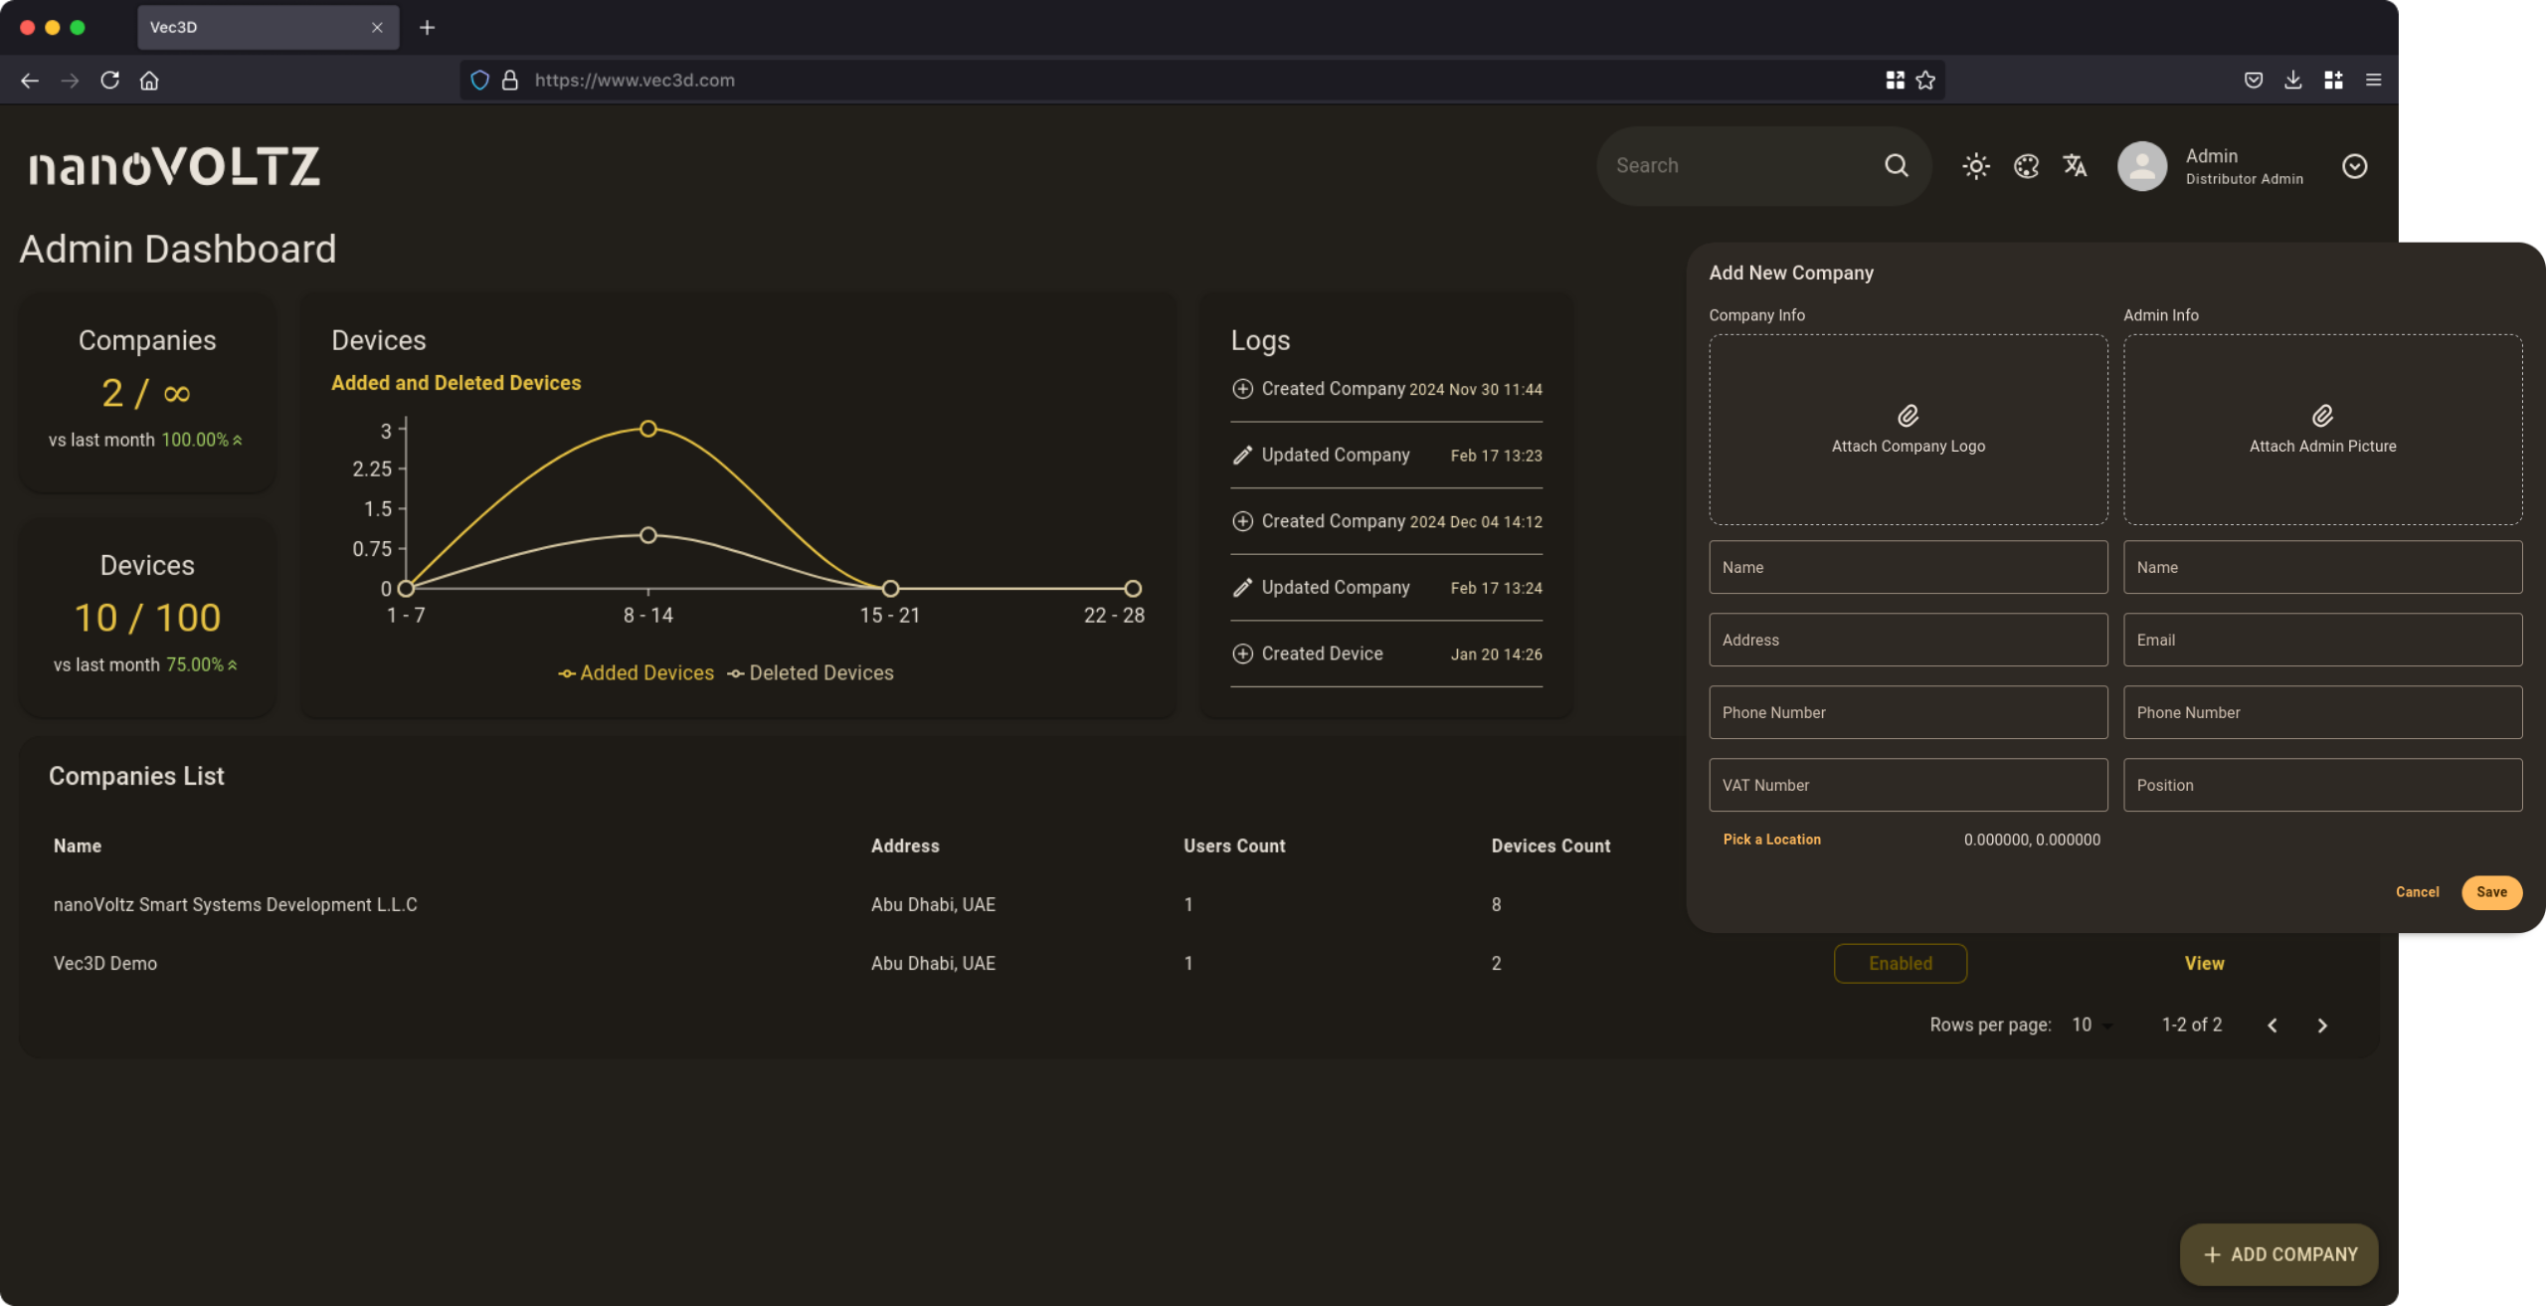Open the color palette theme icon
Viewport: 2546px width, 1306px height.
2026,166
